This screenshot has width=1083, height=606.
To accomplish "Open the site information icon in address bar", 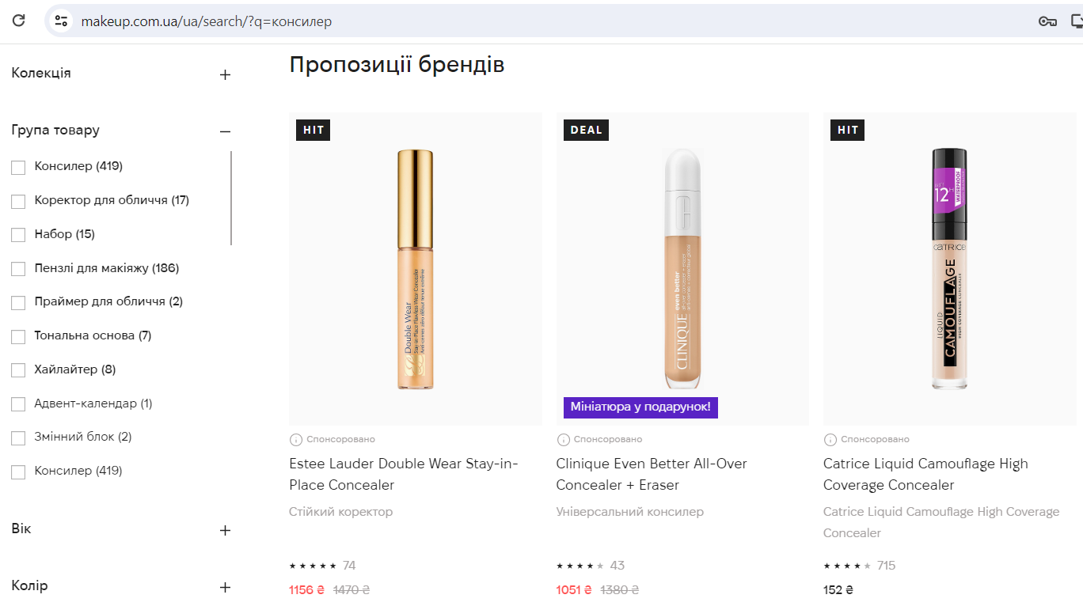I will (62, 21).
